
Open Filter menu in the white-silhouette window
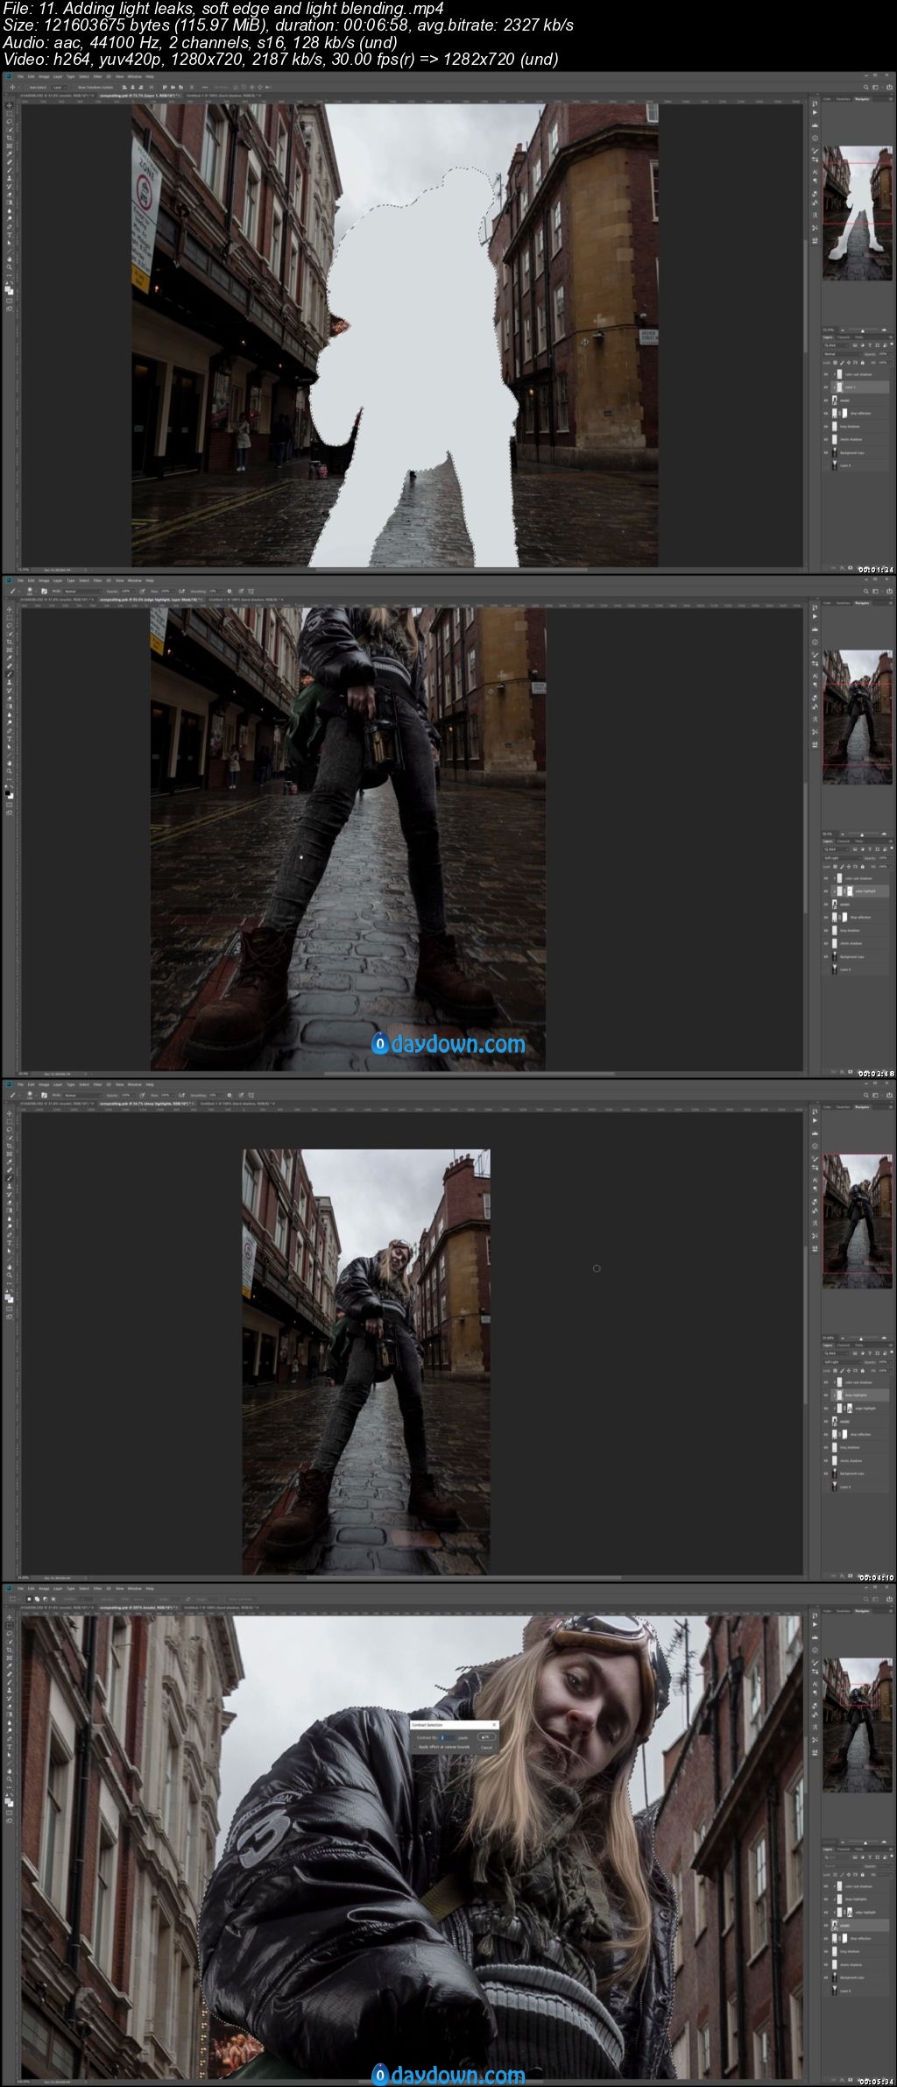click(x=97, y=77)
